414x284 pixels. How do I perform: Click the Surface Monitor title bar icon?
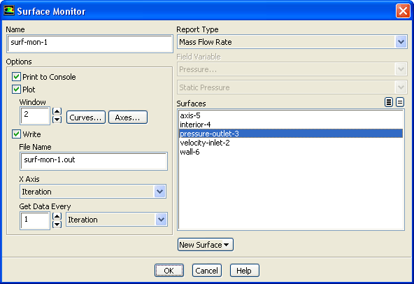pos(8,10)
